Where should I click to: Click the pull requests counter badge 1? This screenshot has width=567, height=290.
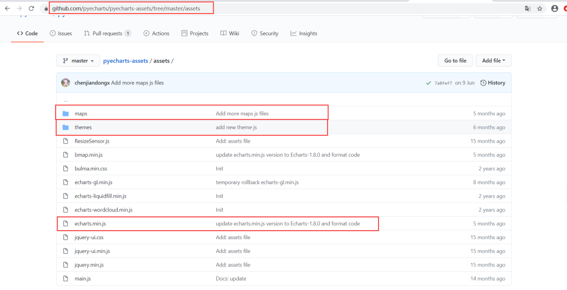pyautogui.click(x=128, y=33)
